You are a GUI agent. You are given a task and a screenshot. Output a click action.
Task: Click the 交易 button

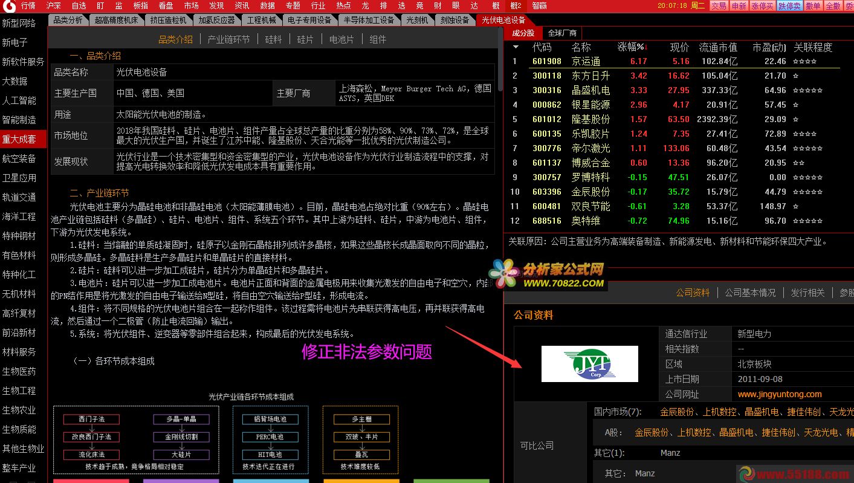718,5
